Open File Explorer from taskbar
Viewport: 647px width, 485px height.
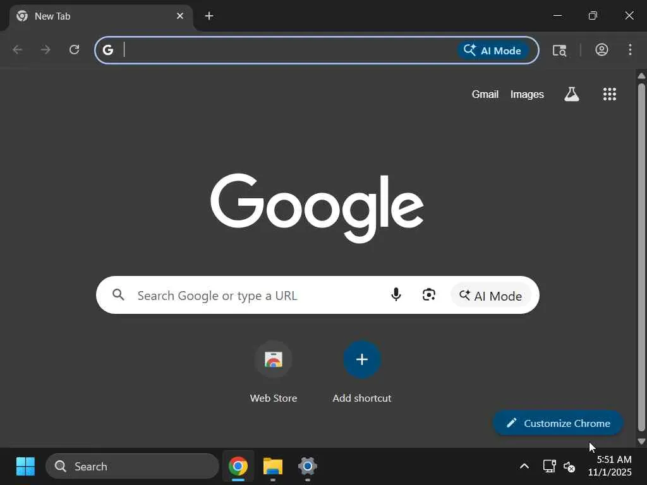[x=273, y=467]
